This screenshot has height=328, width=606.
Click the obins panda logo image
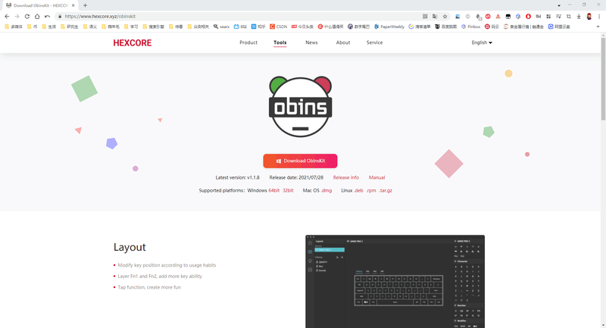pyautogui.click(x=300, y=106)
